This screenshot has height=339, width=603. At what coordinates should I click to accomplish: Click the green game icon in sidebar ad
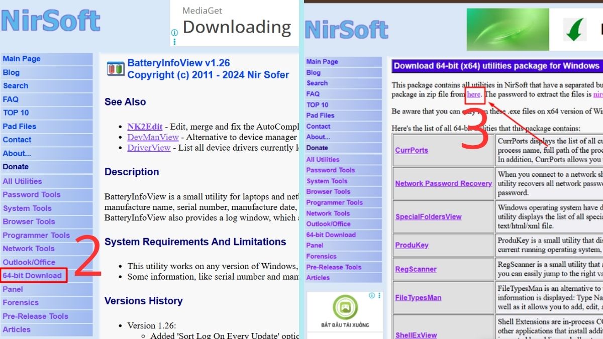[344, 307]
